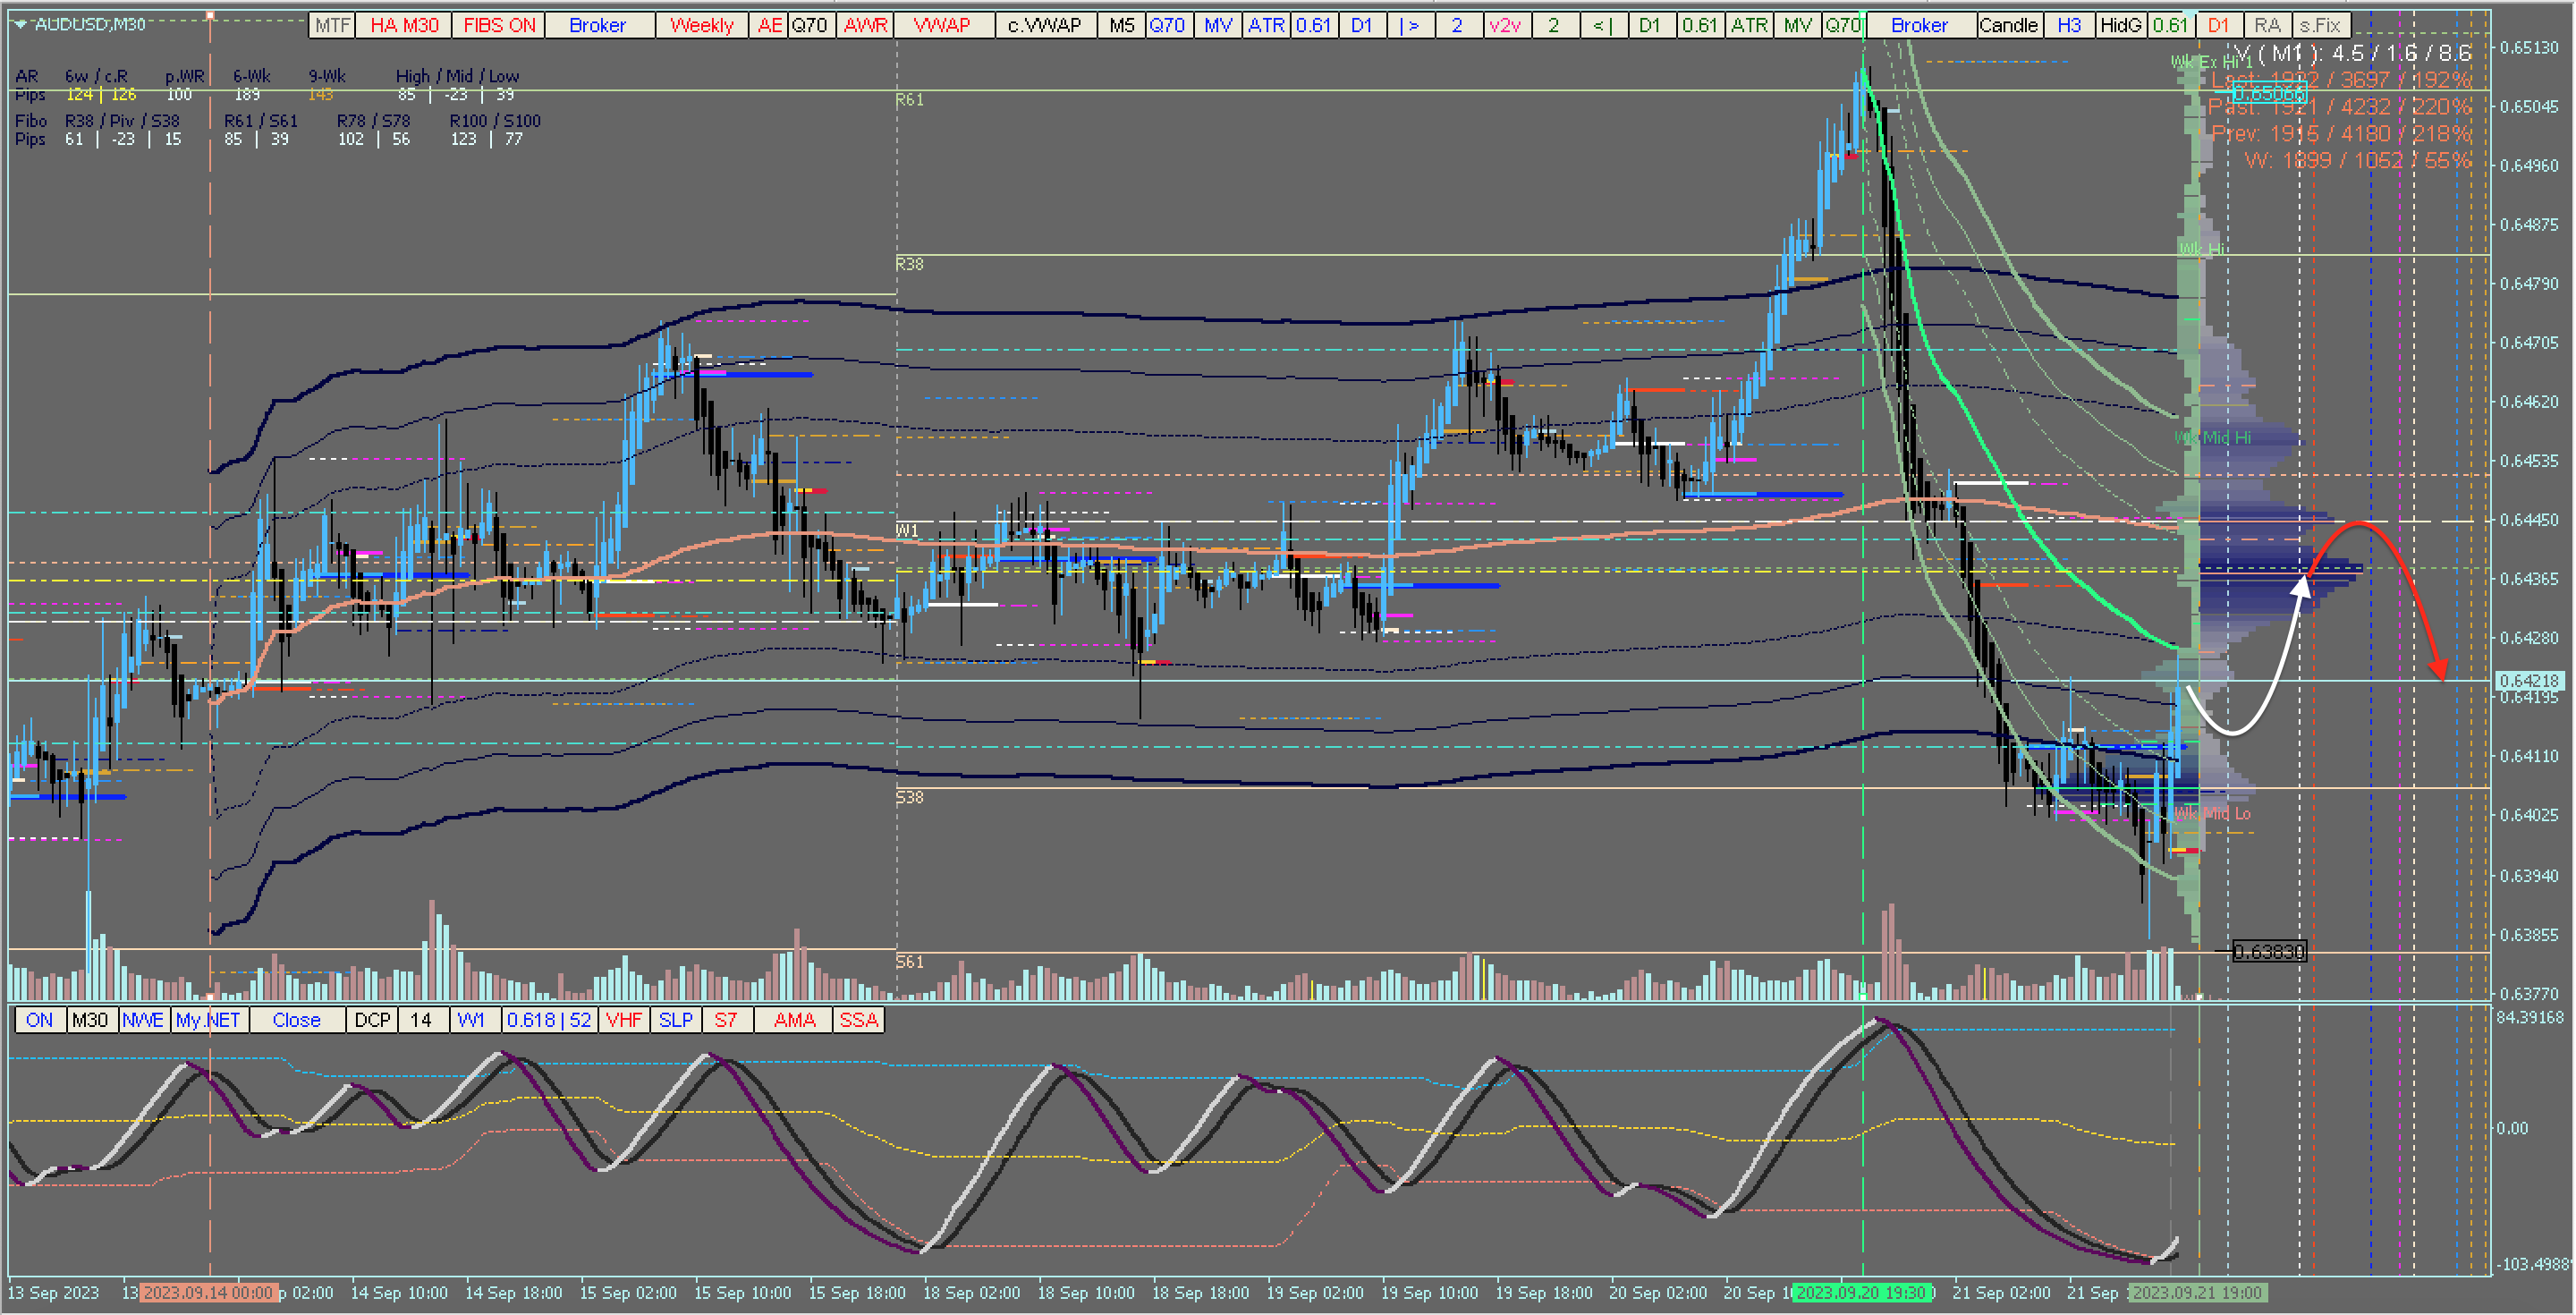Click the 0.63830 price label box
This screenshot has width=2576, height=1315.
coord(2268,951)
